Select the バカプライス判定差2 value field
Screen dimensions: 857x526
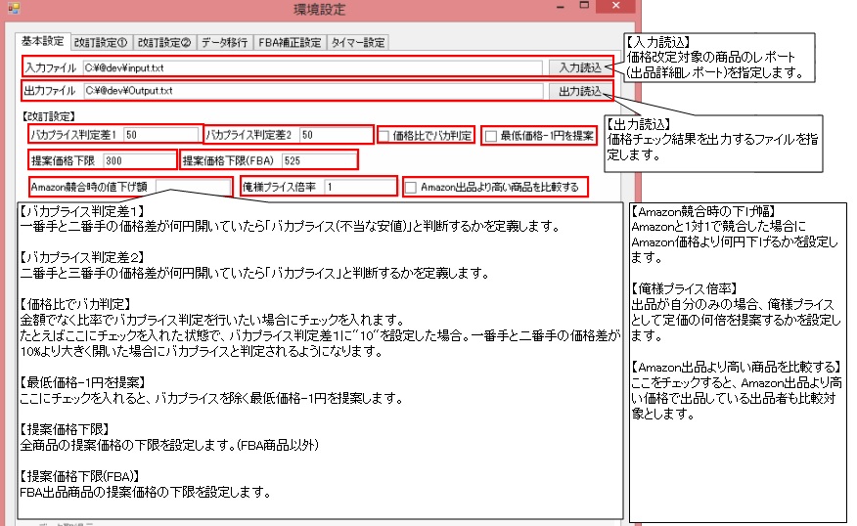[x=335, y=134]
